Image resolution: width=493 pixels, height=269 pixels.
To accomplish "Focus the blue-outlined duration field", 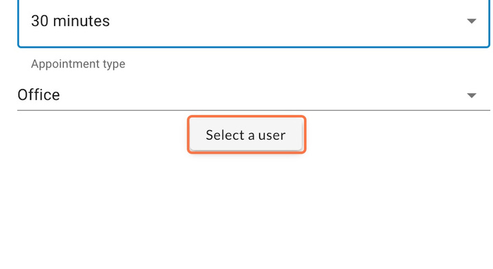I will click(253, 23).
